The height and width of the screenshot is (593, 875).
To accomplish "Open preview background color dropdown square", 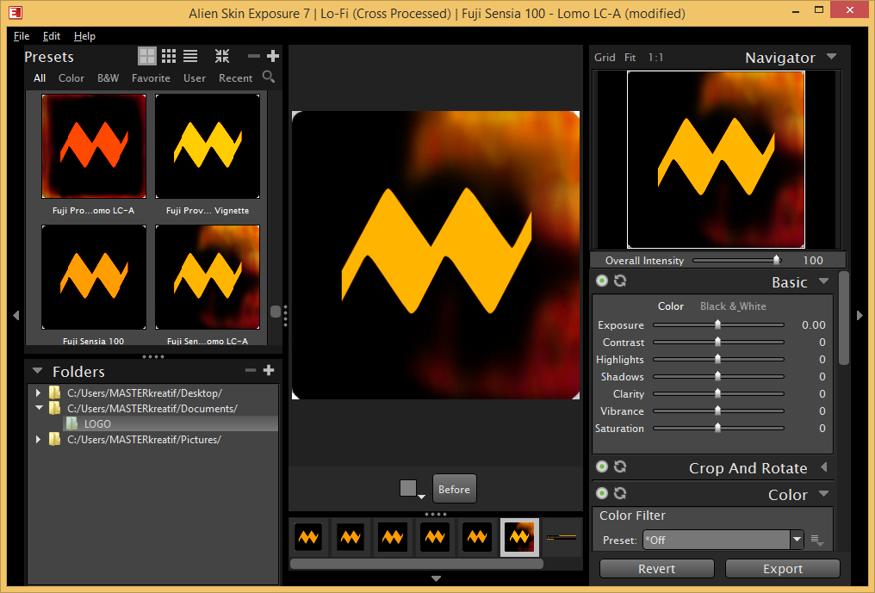I will pyautogui.click(x=408, y=488).
